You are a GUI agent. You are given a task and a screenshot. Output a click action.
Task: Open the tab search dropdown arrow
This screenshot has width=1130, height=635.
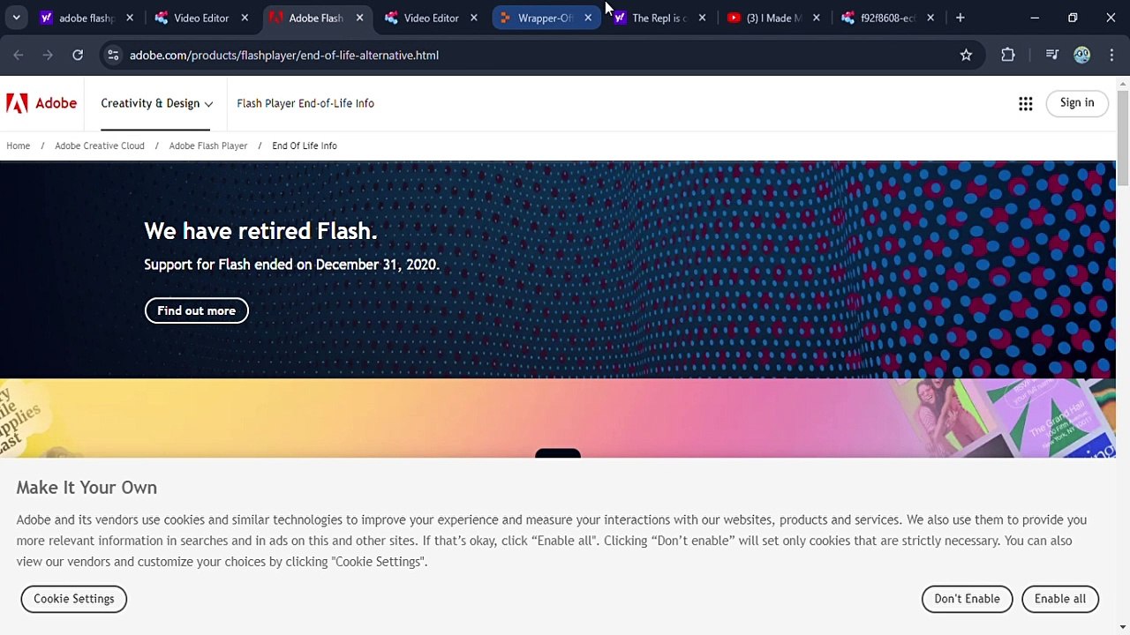pyautogui.click(x=16, y=18)
